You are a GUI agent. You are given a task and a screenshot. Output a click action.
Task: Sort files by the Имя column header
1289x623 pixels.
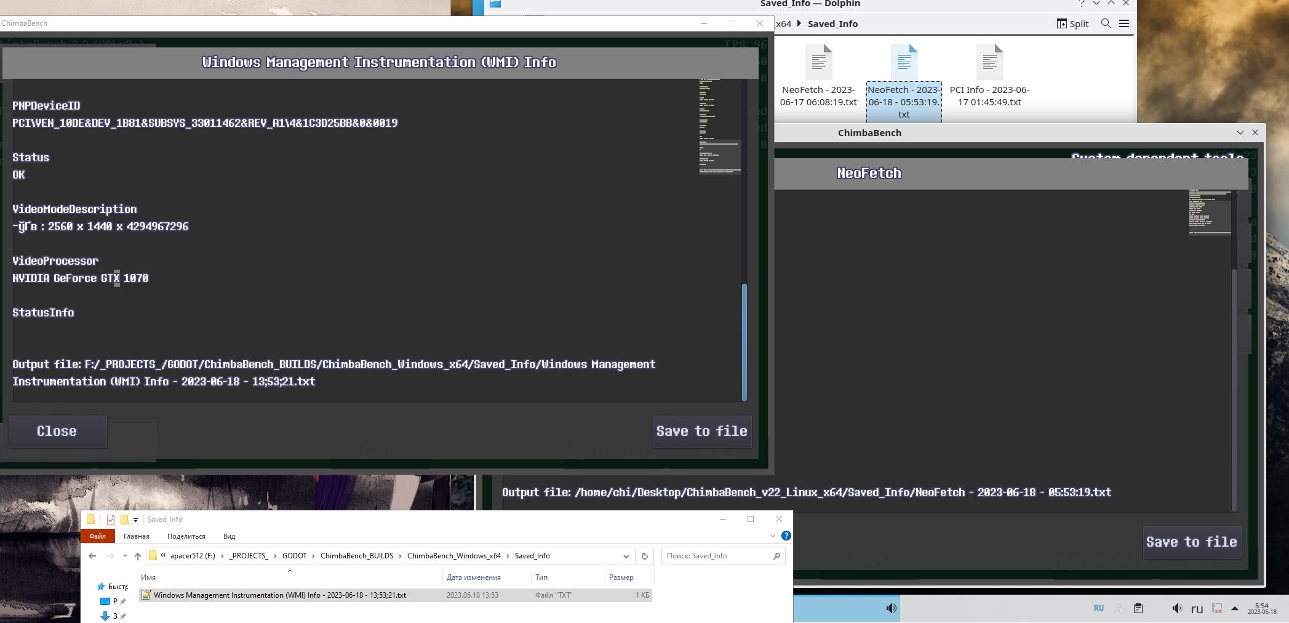(x=290, y=577)
